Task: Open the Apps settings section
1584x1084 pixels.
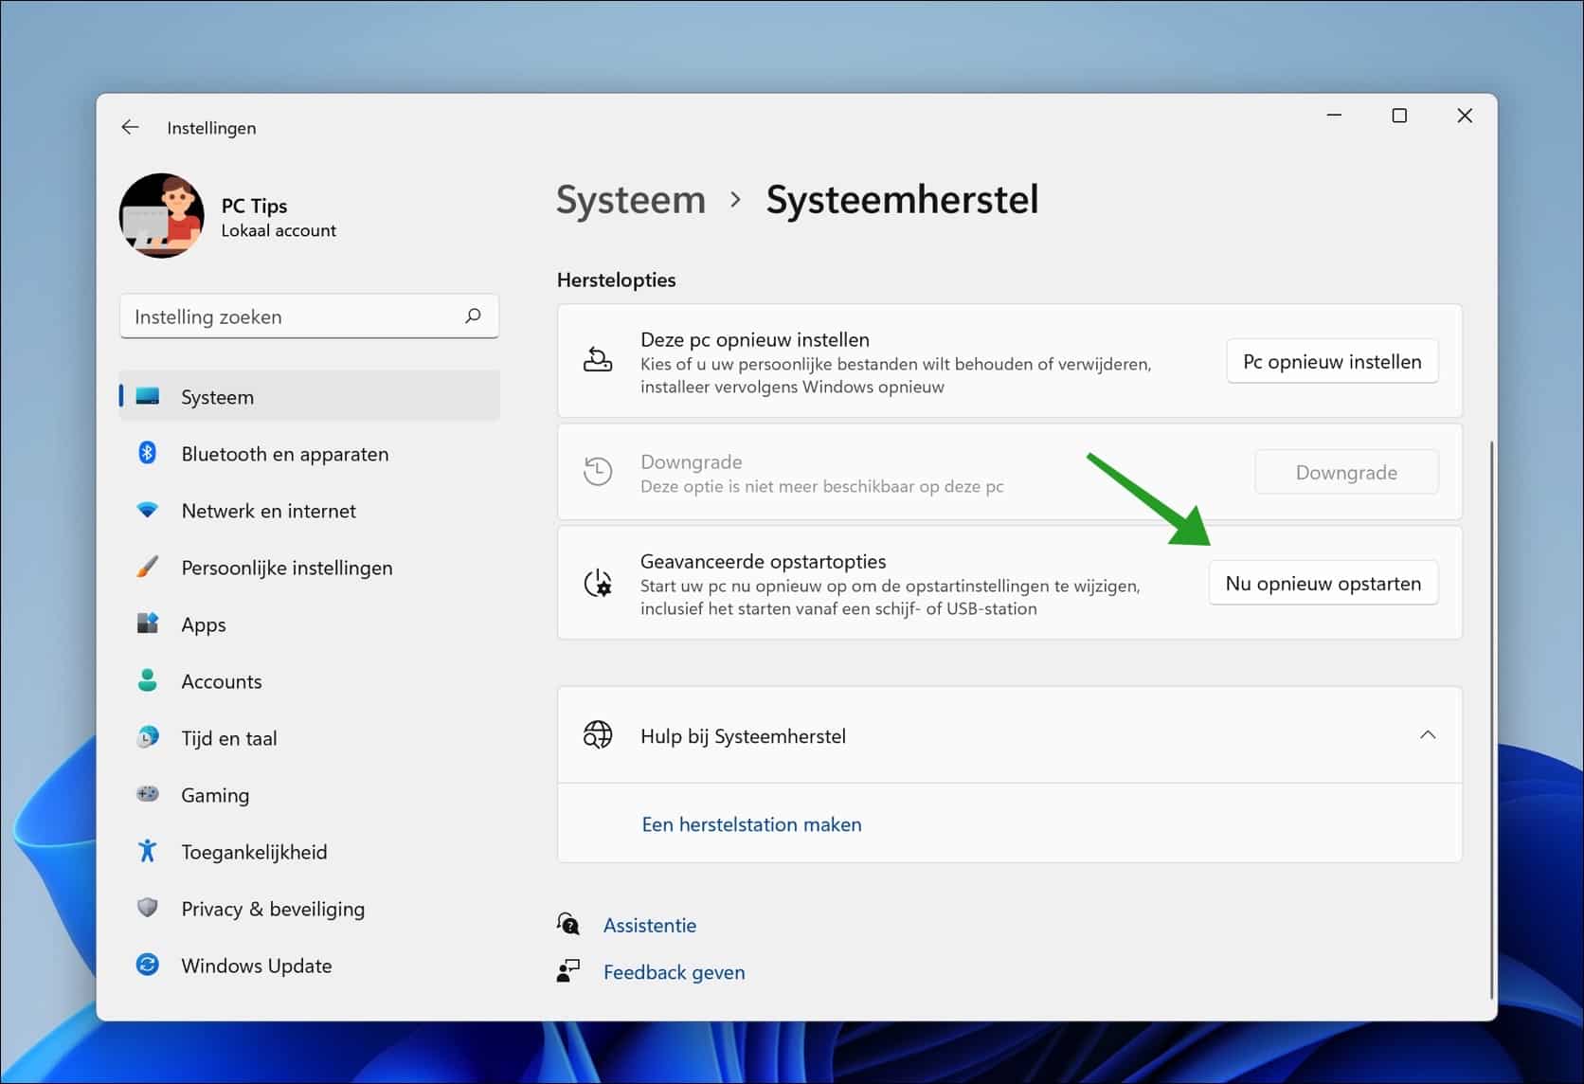Action: click(x=310, y=623)
